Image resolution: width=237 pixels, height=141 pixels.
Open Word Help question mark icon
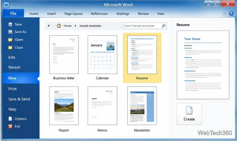pos(231,14)
